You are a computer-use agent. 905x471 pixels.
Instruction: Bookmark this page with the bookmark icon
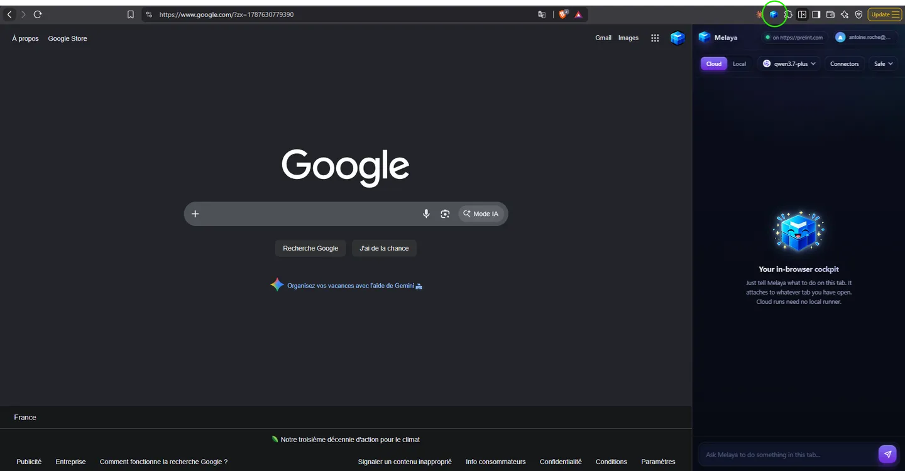pyautogui.click(x=131, y=14)
